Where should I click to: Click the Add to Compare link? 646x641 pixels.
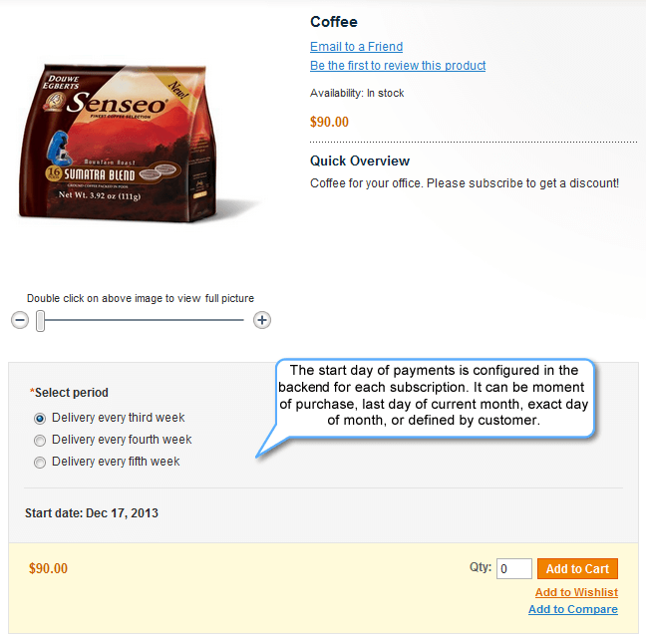pos(573,609)
